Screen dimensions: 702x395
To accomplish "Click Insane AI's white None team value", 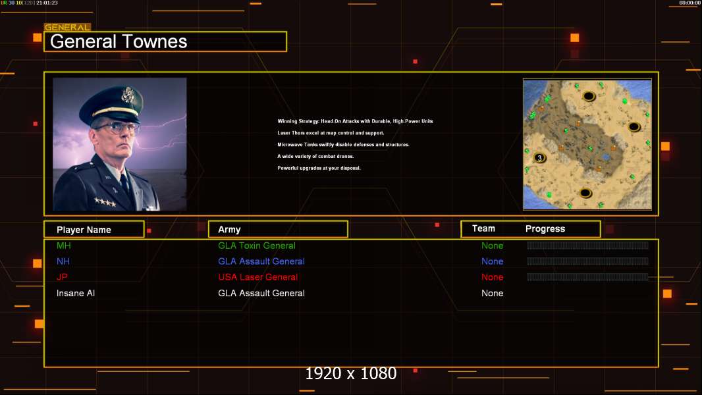I will 493,293.
